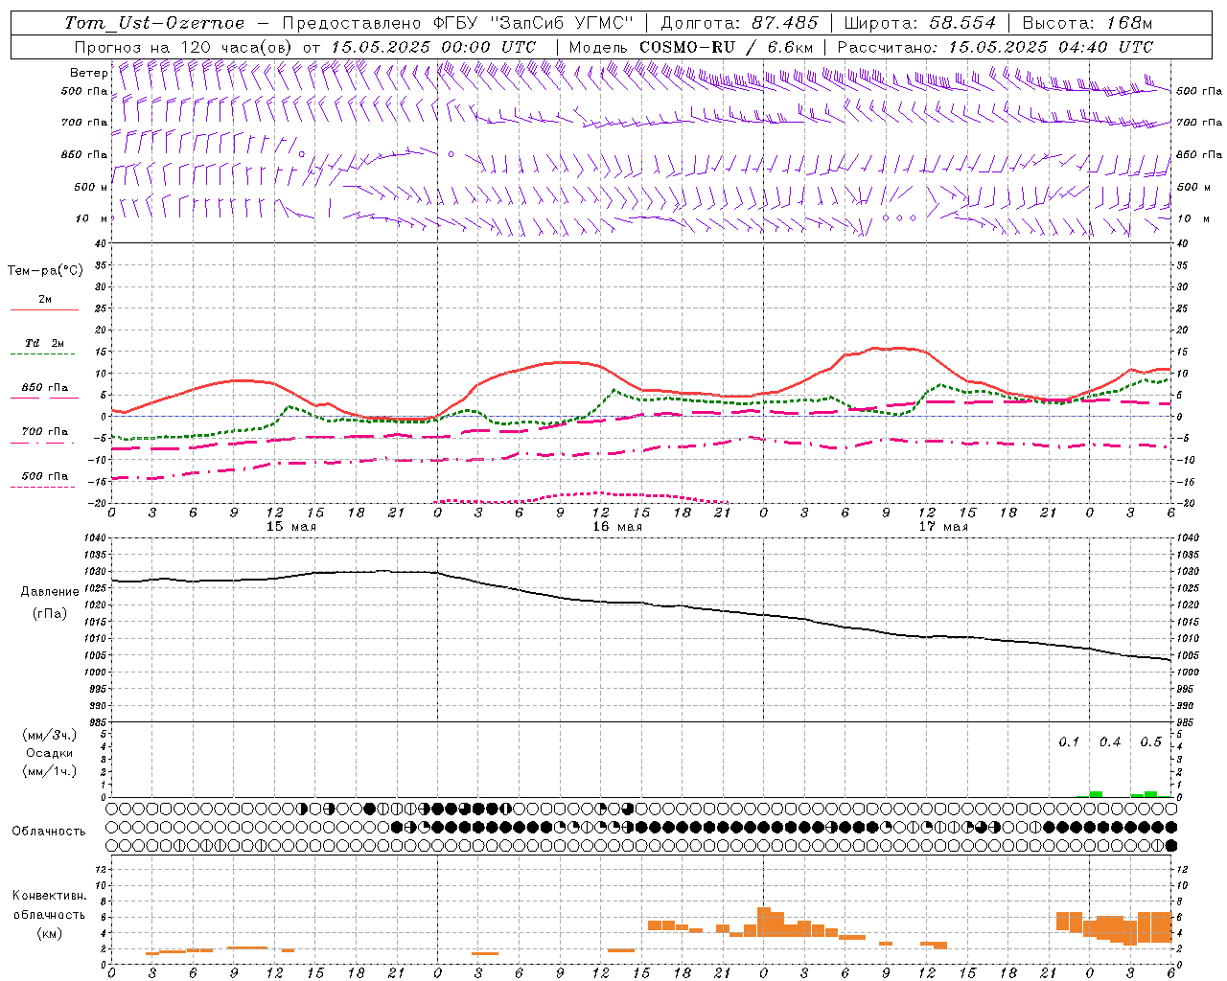The width and height of the screenshot is (1227, 981).
Task: Click the 850 гПа entry in temperature legend
Action: (x=45, y=388)
